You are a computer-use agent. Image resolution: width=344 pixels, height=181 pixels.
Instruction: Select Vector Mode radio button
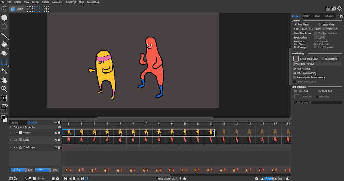click(x=319, y=25)
